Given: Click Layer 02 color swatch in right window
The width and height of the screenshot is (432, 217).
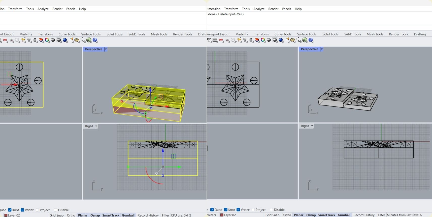Looking at the screenshot, I should click(222, 215).
